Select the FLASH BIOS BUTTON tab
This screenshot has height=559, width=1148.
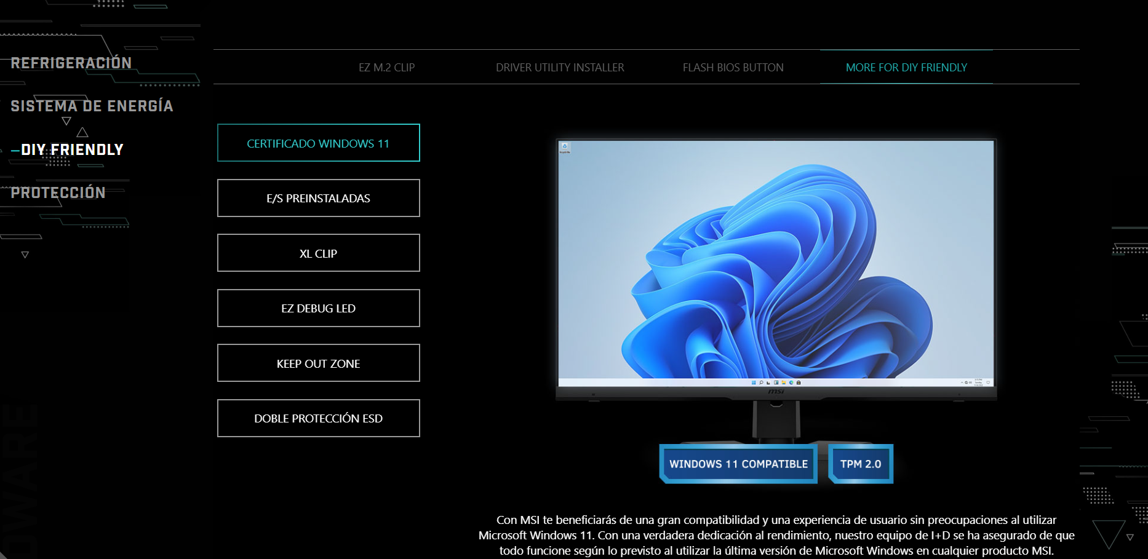point(733,67)
